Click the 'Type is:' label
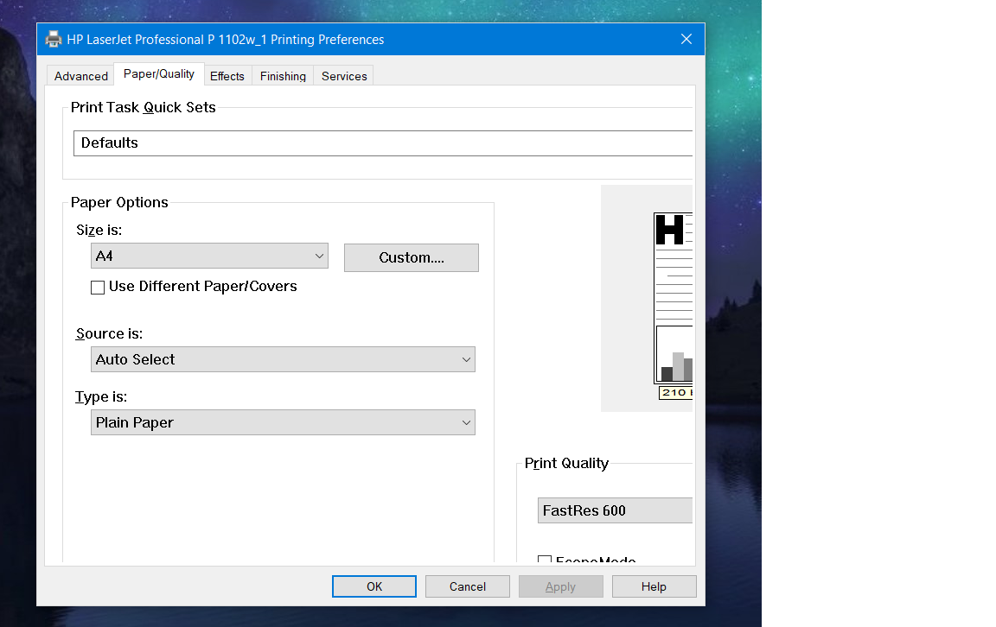The width and height of the screenshot is (996, 627). (x=101, y=397)
